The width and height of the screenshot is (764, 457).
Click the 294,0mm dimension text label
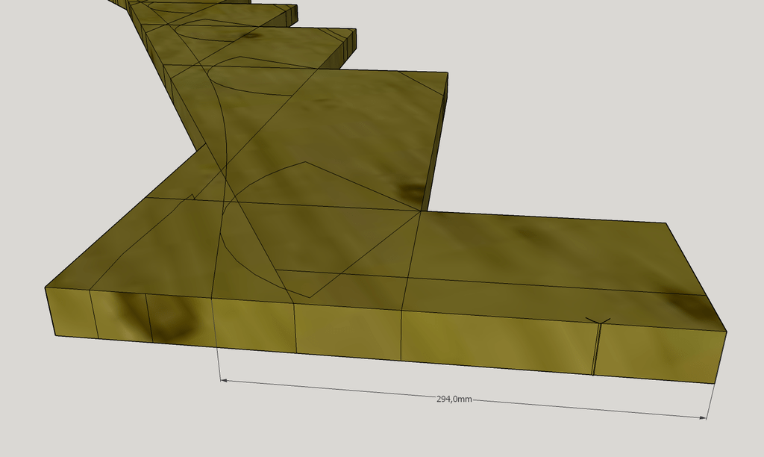(x=454, y=400)
